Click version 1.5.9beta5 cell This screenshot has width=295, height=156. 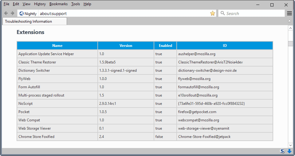[126, 62]
